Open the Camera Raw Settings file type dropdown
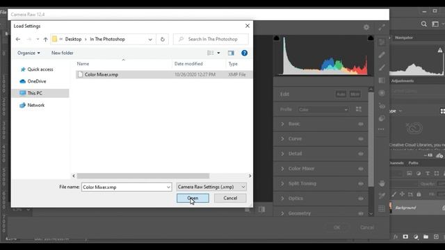The image size is (445, 250). click(x=211, y=187)
